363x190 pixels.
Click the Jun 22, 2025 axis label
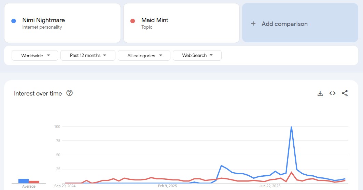(270, 186)
